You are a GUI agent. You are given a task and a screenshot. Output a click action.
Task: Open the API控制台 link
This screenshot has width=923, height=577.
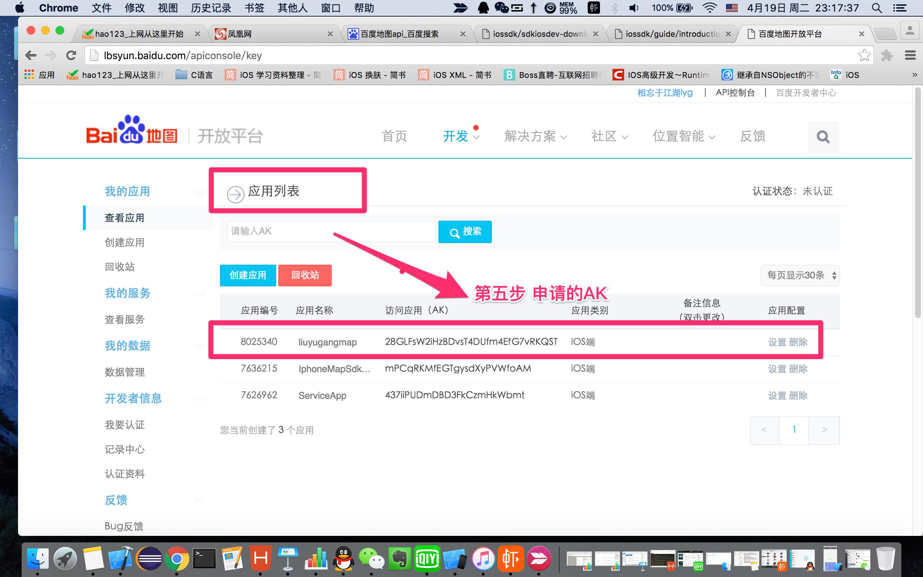click(735, 93)
